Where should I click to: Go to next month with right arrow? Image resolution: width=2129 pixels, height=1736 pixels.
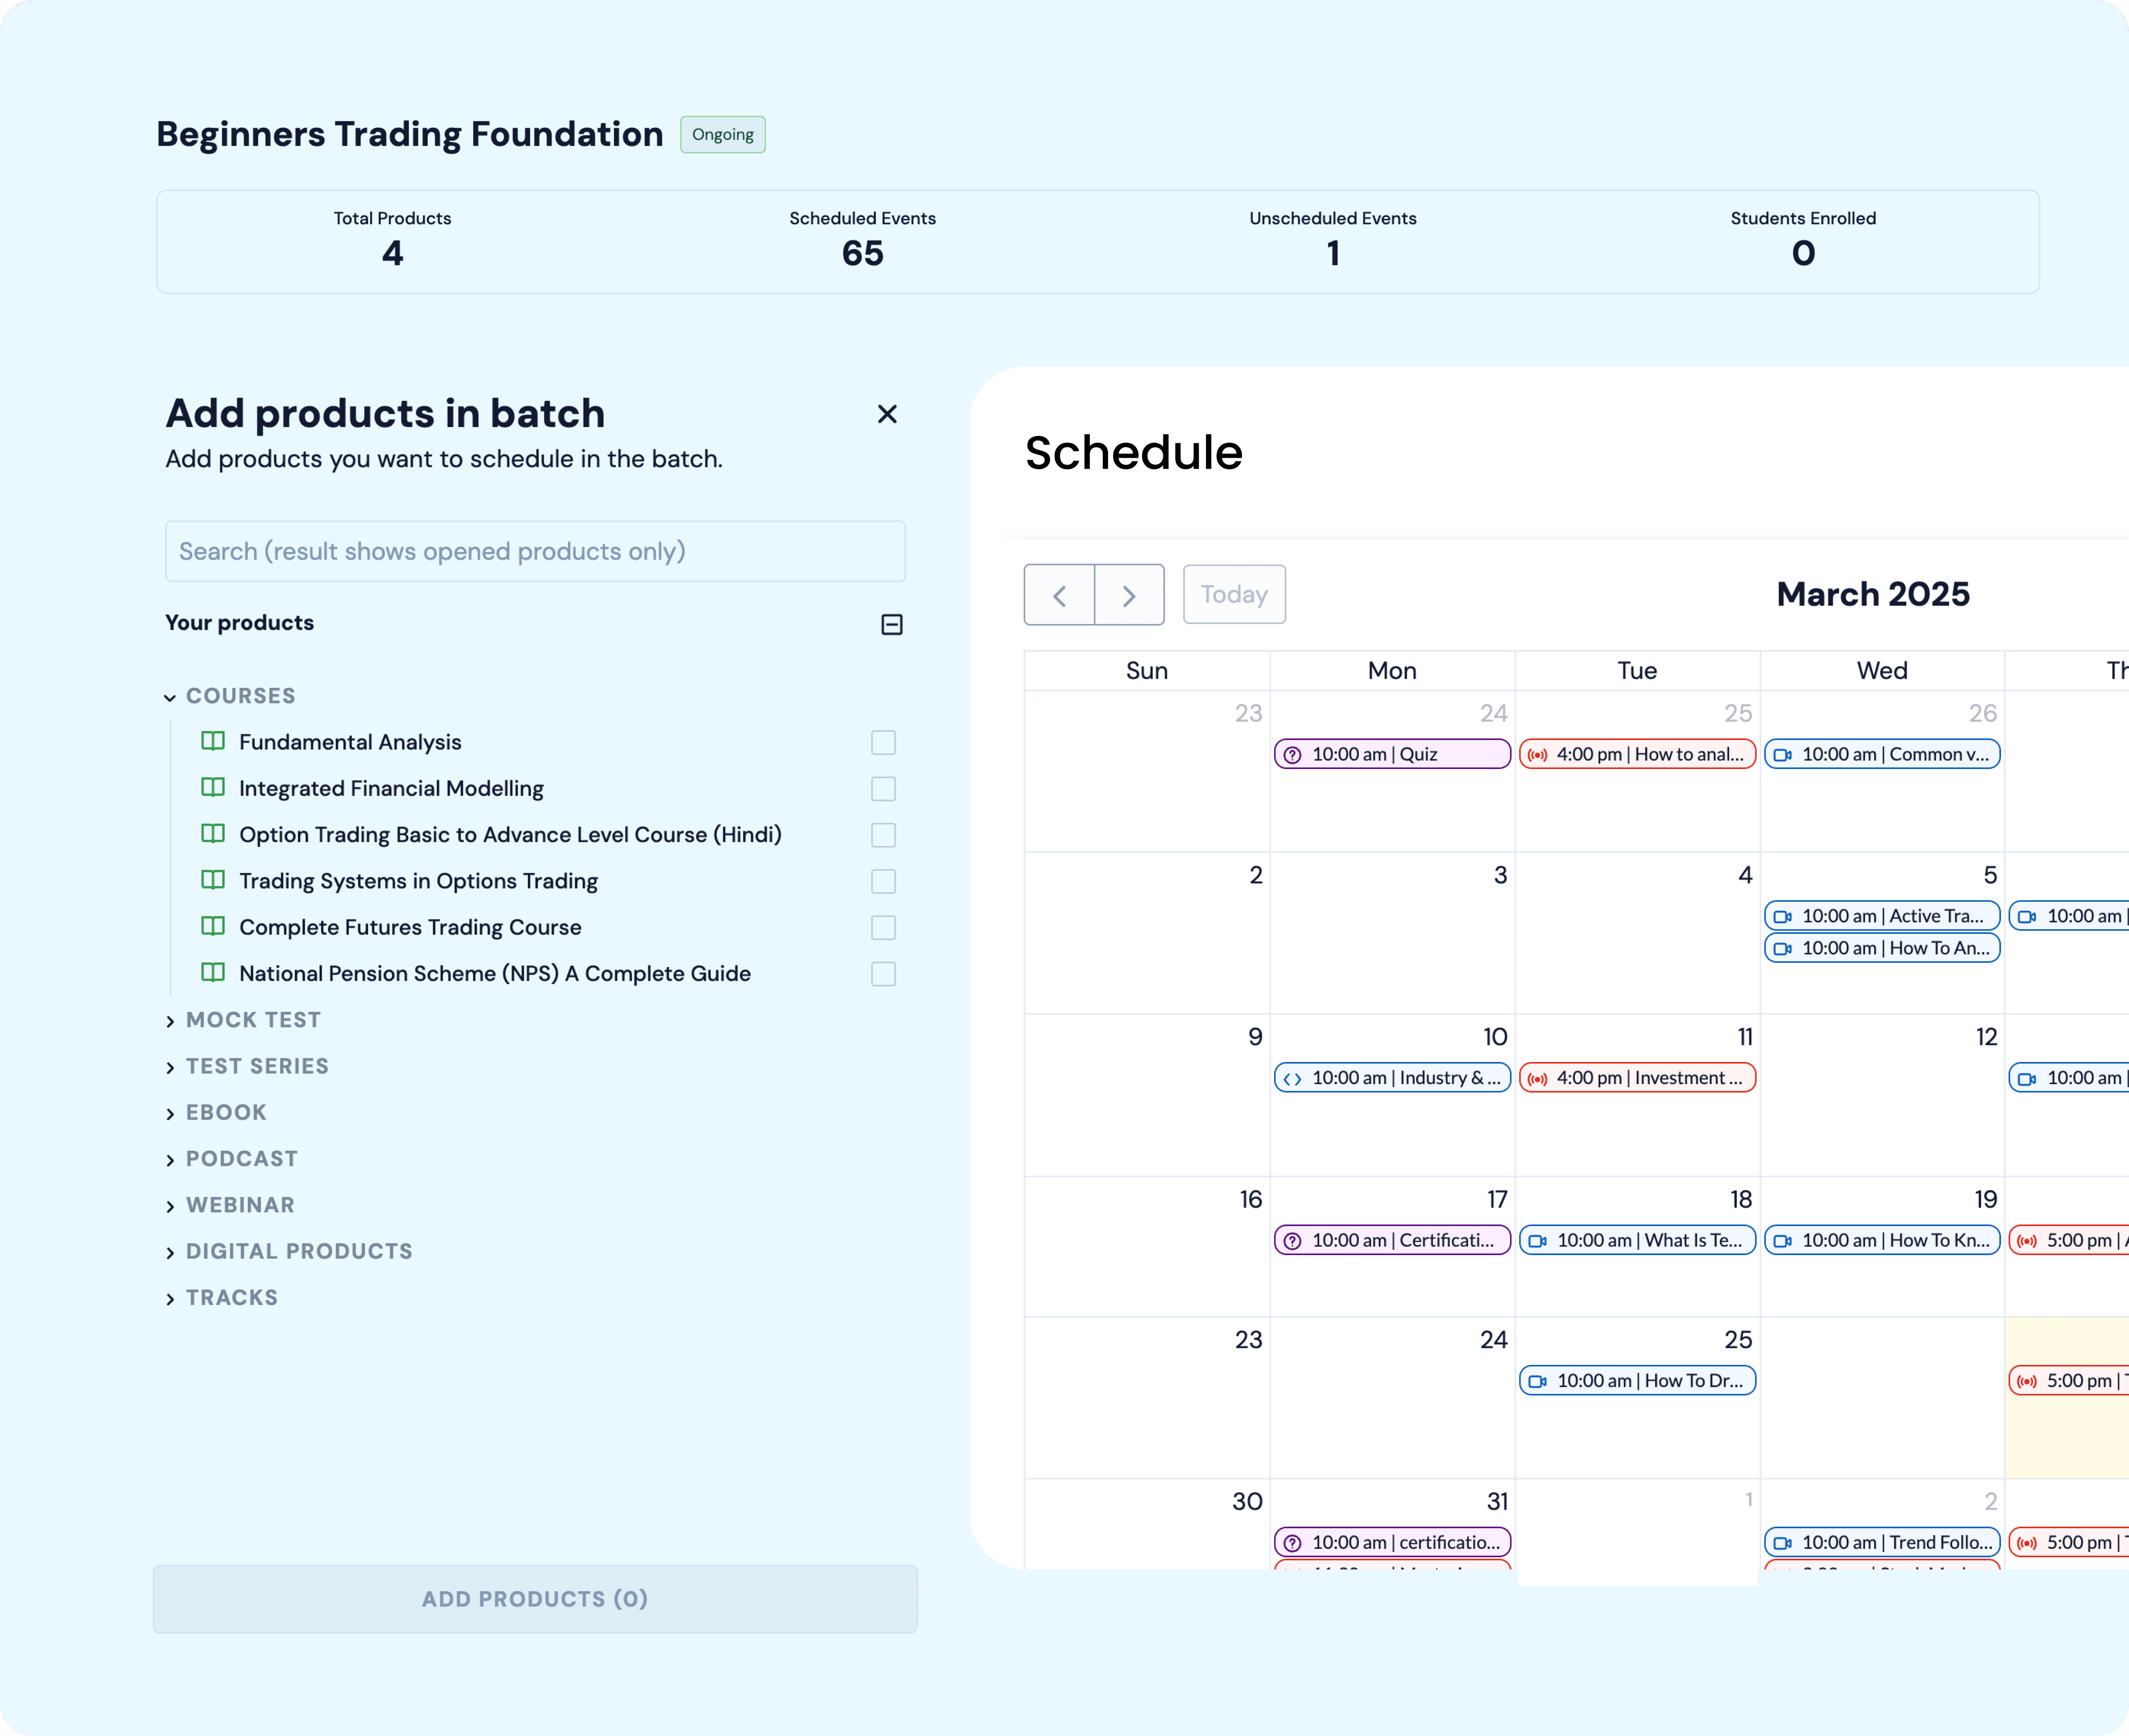click(1129, 596)
